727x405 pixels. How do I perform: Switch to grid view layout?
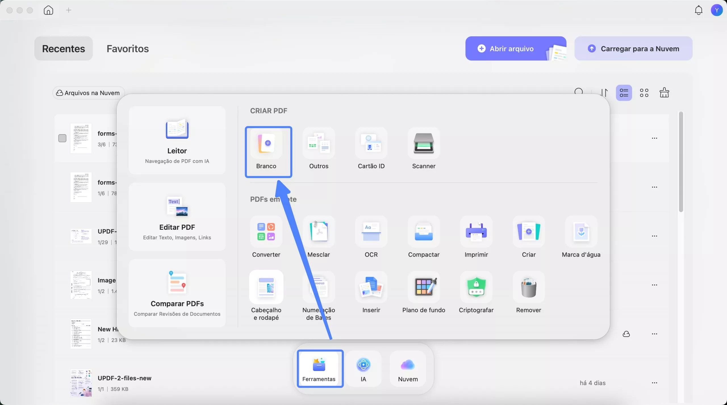pos(644,93)
